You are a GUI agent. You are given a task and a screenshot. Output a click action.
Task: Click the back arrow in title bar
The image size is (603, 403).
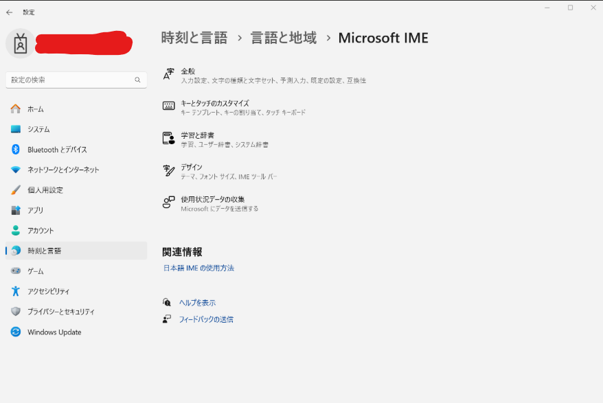(10, 12)
